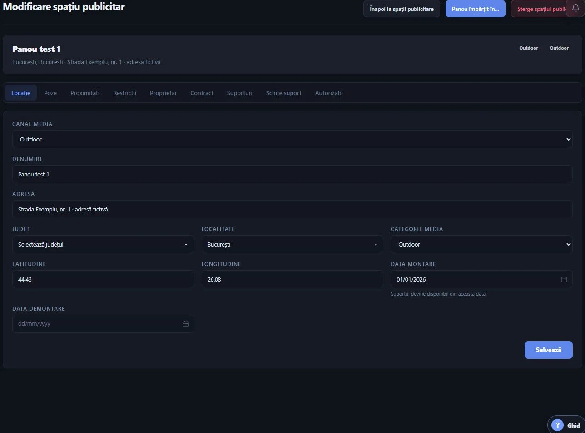Viewport: 585px width, 433px height.
Task: Click the page title Modificare spațiu publicitar
Action: tap(64, 7)
